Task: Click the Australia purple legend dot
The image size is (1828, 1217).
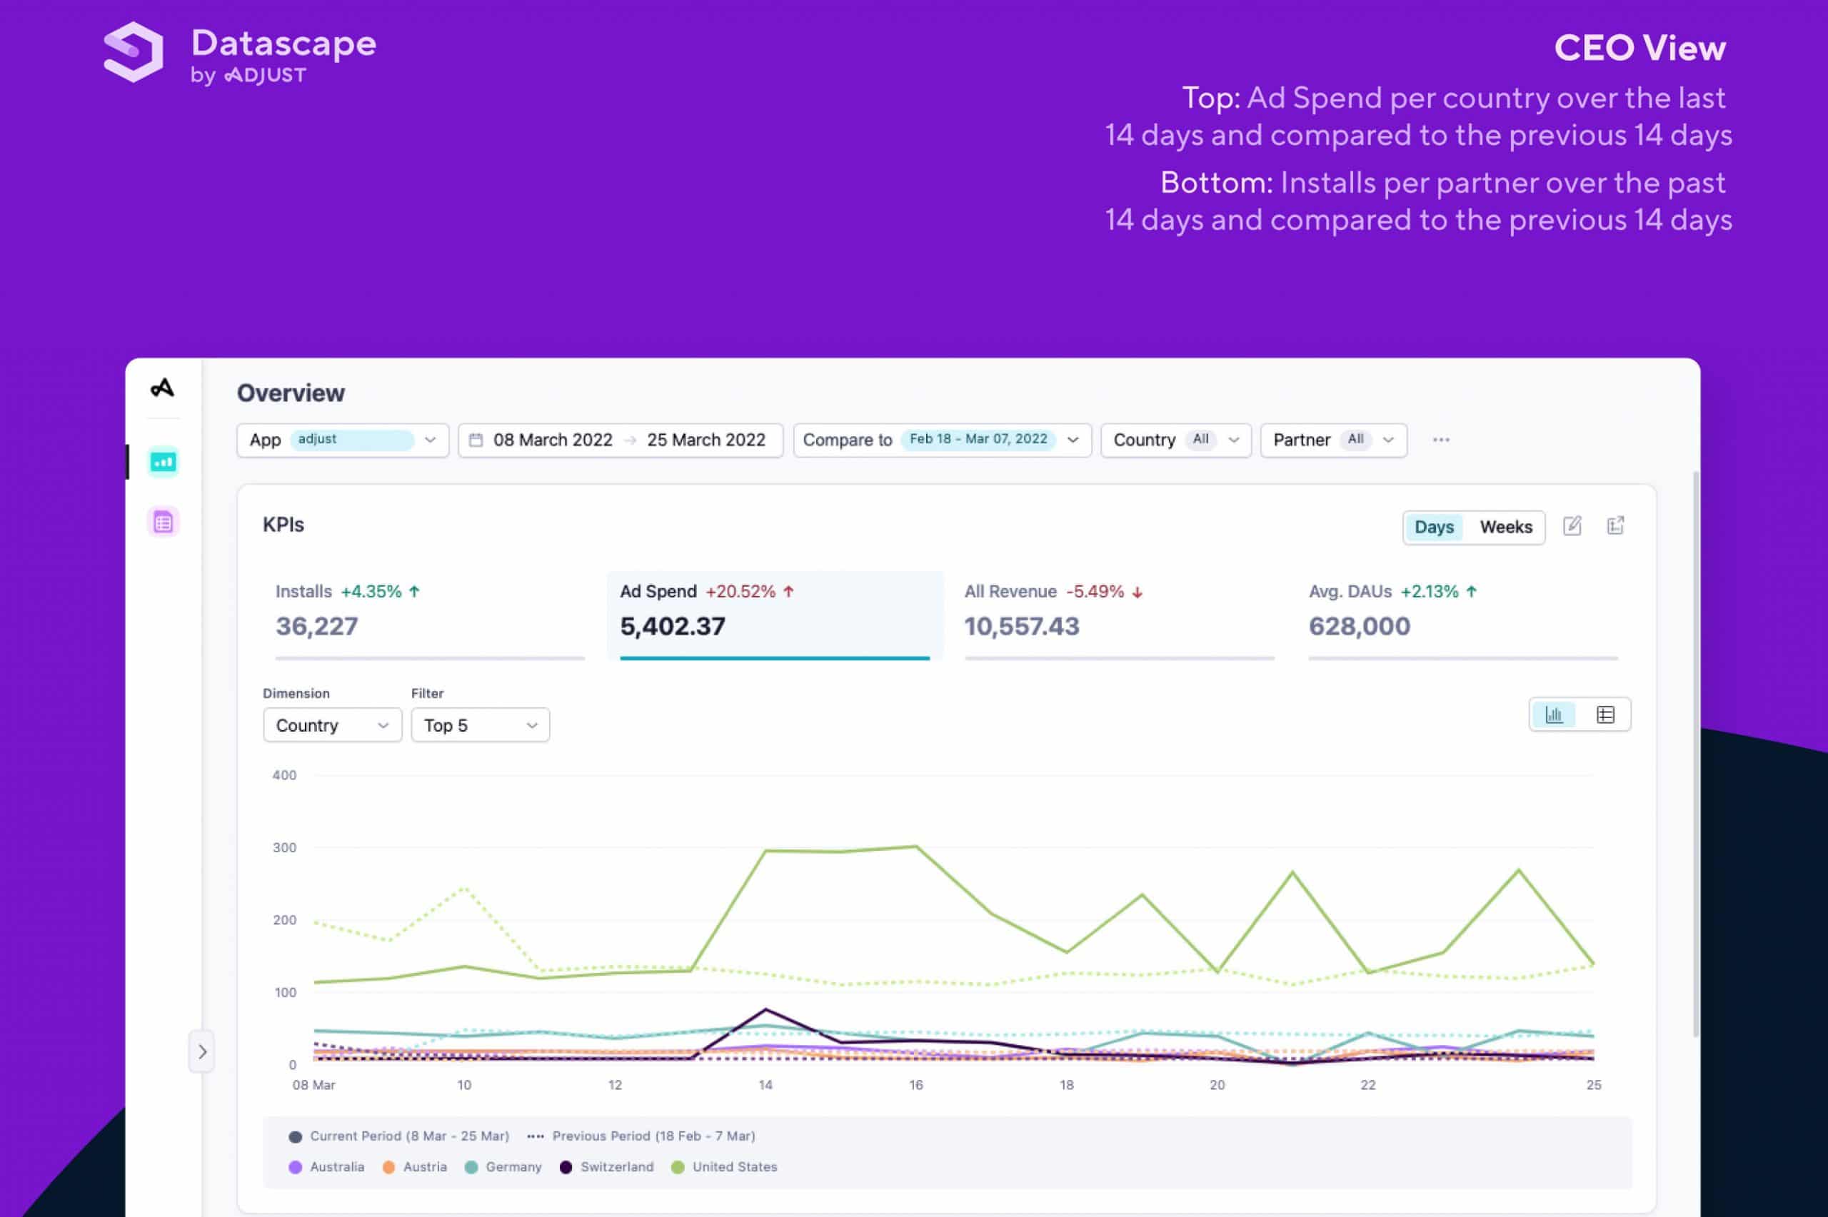Action: [x=296, y=1166]
